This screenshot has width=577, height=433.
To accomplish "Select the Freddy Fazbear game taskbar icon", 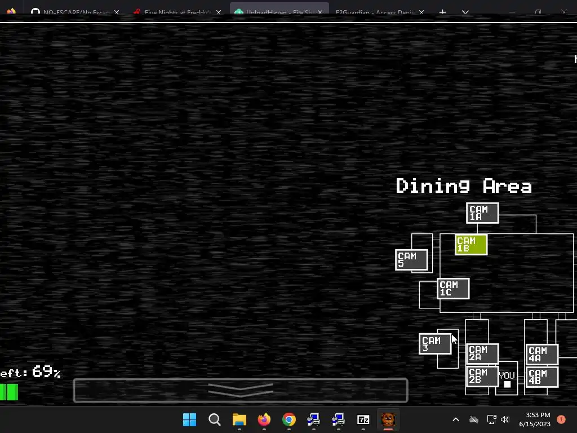I will pos(388,419).
